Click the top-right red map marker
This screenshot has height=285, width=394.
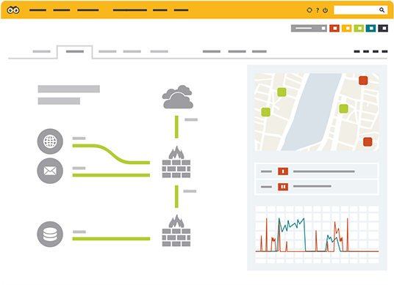tap(363, 81)
